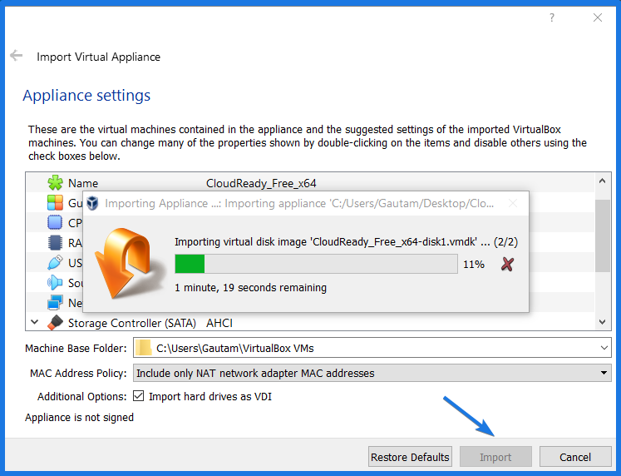Screen dimensions: 621x476
Task: Click the Restore Defaults button
Action: click(x=410, y=457)
